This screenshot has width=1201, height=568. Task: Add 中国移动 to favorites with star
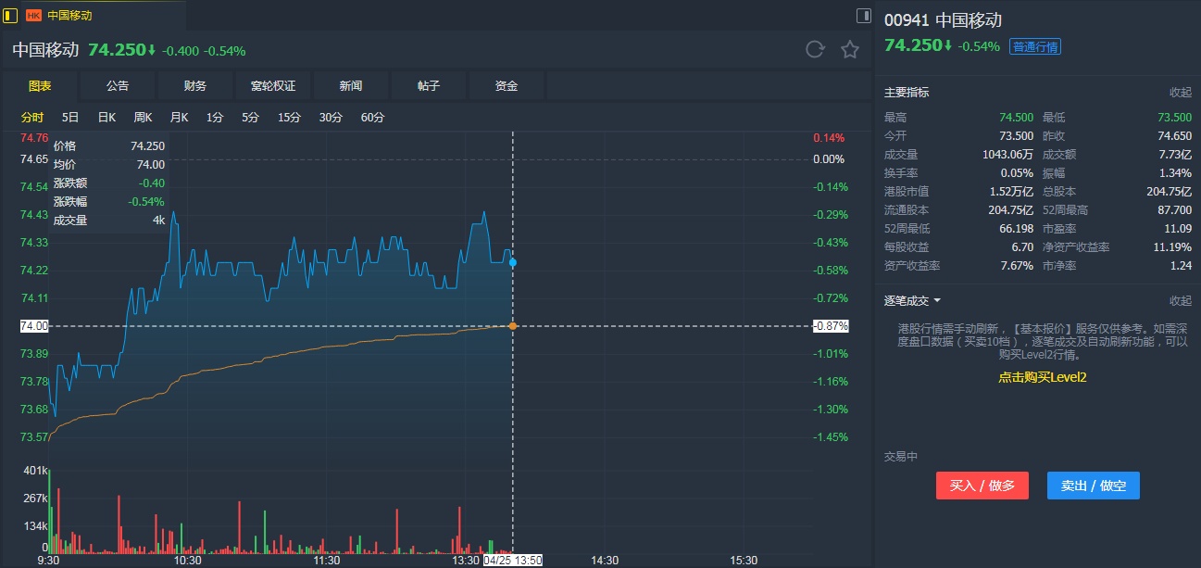850,49
